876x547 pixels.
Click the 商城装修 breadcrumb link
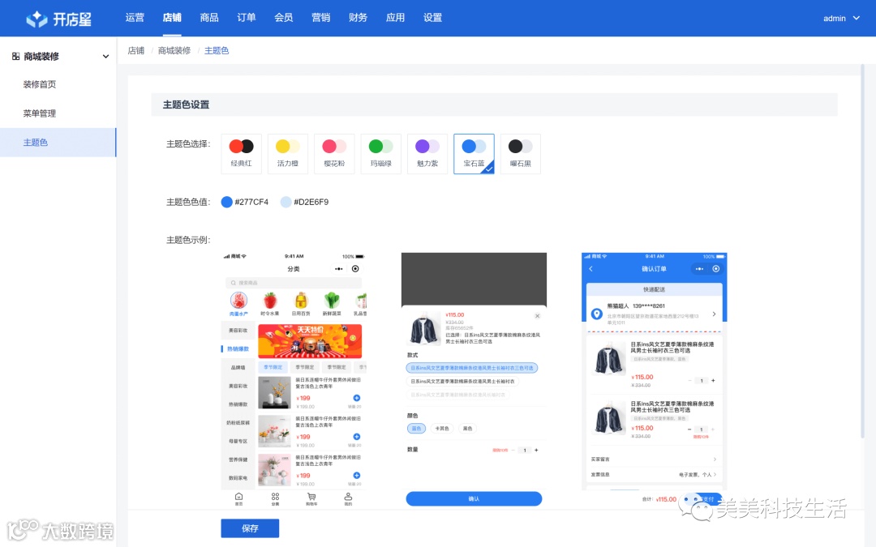(x=174, y=51)
